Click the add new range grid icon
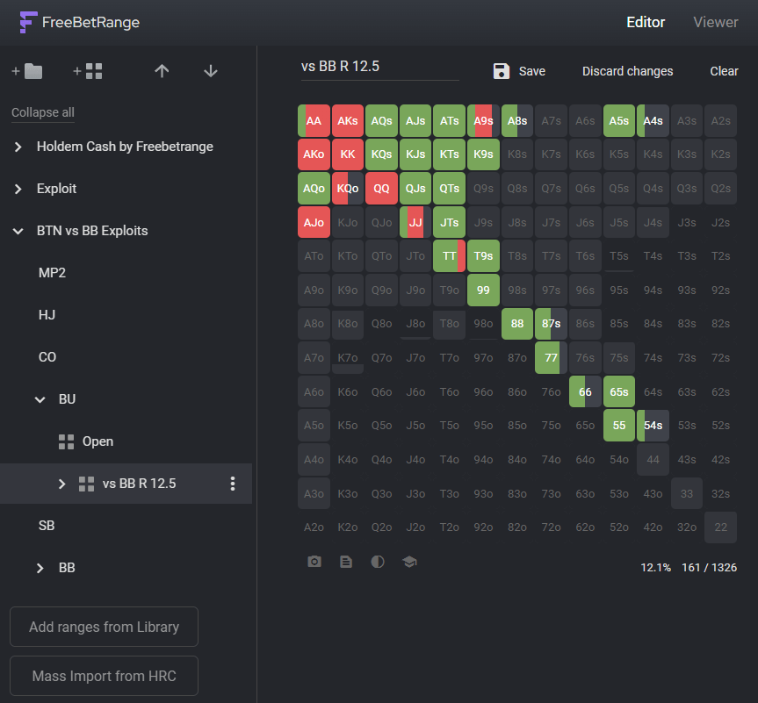758x703 pixels. (x=88, y=71)
